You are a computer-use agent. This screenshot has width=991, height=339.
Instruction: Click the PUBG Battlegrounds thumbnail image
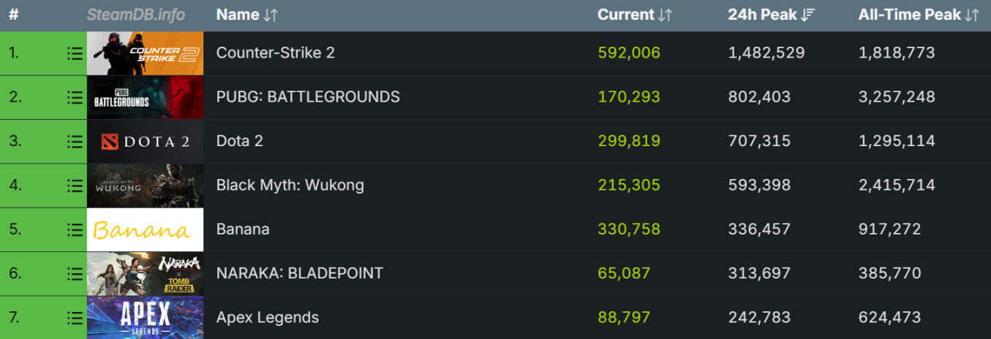coord(145,97)
